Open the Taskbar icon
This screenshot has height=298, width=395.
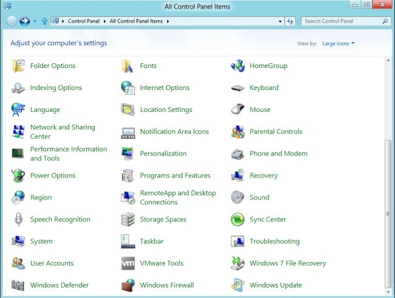128,241
